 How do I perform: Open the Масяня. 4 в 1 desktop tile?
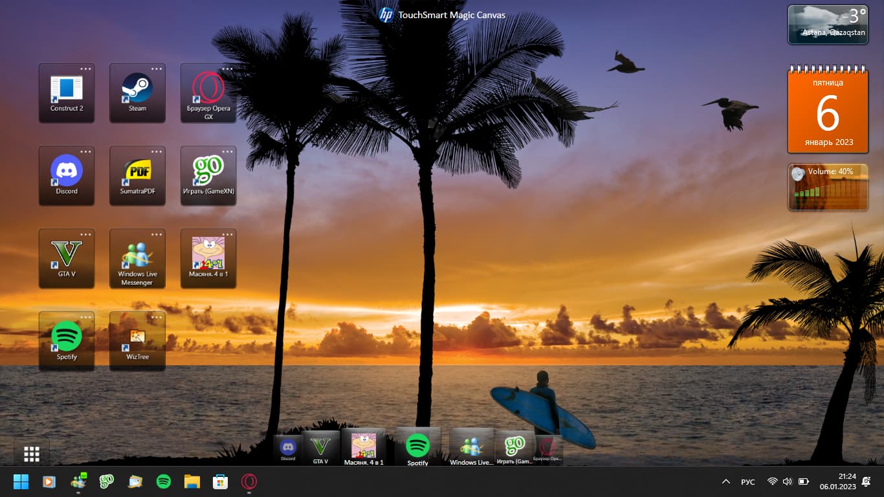click(x=208, y=259)
